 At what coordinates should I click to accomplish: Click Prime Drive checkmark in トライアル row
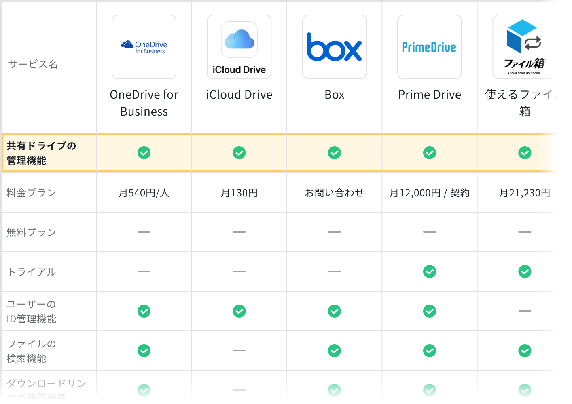click(429, 271)
